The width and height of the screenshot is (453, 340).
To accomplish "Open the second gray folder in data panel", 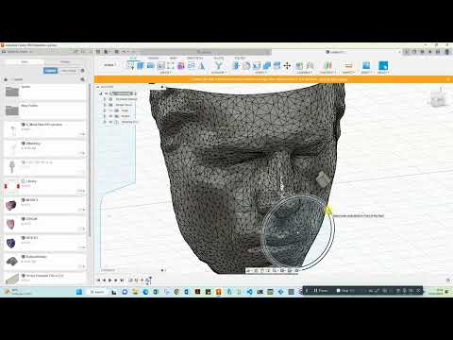I will click(x=12, y=110).
